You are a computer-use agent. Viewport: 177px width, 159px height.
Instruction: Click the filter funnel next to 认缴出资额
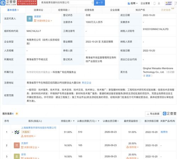point(99,121)
